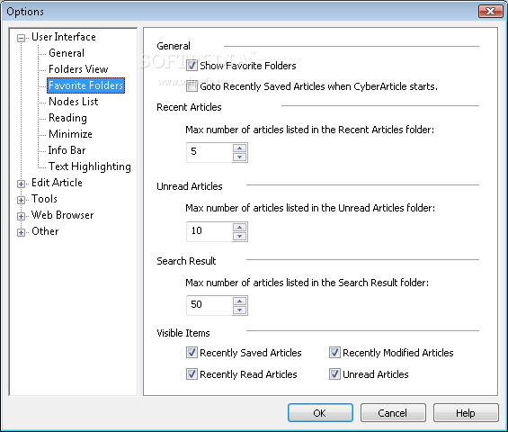Viewport: 508px width, 432px height.
Task: Expand the Web Browser tree node
Action: [x=21, y=216]
